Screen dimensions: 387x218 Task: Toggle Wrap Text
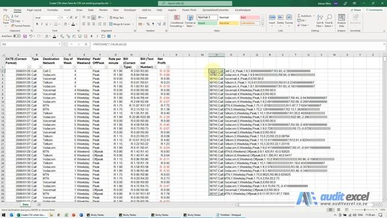point(117,18)
